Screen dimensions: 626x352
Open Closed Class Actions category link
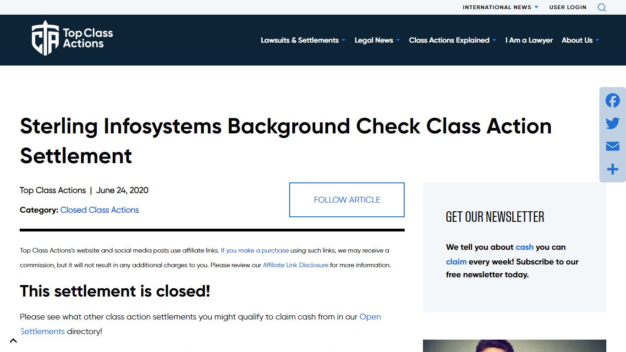99,210
